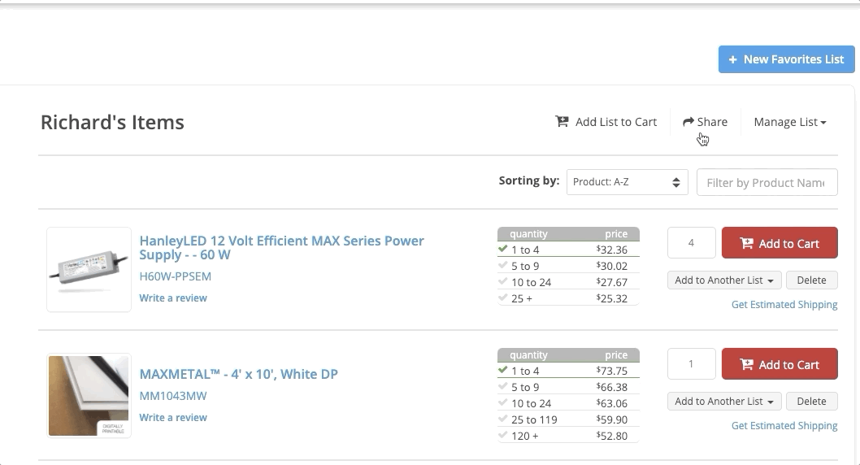Delete the MAXMETAL item from list
The height and width of the screenshot is (465, 860).
(811, 402)
